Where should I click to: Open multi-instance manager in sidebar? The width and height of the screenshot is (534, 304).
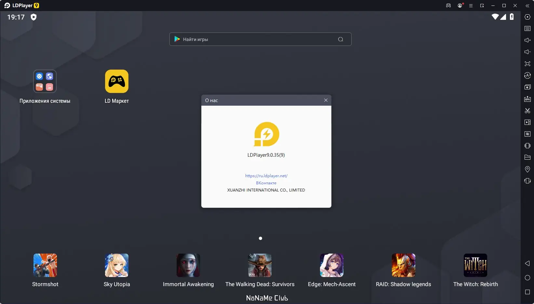point(527,87)
